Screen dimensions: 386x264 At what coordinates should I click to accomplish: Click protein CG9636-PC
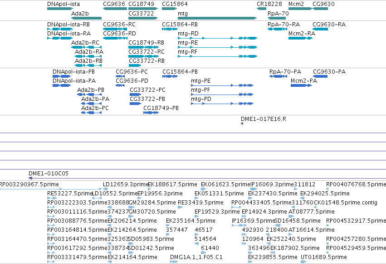(132, 72)
